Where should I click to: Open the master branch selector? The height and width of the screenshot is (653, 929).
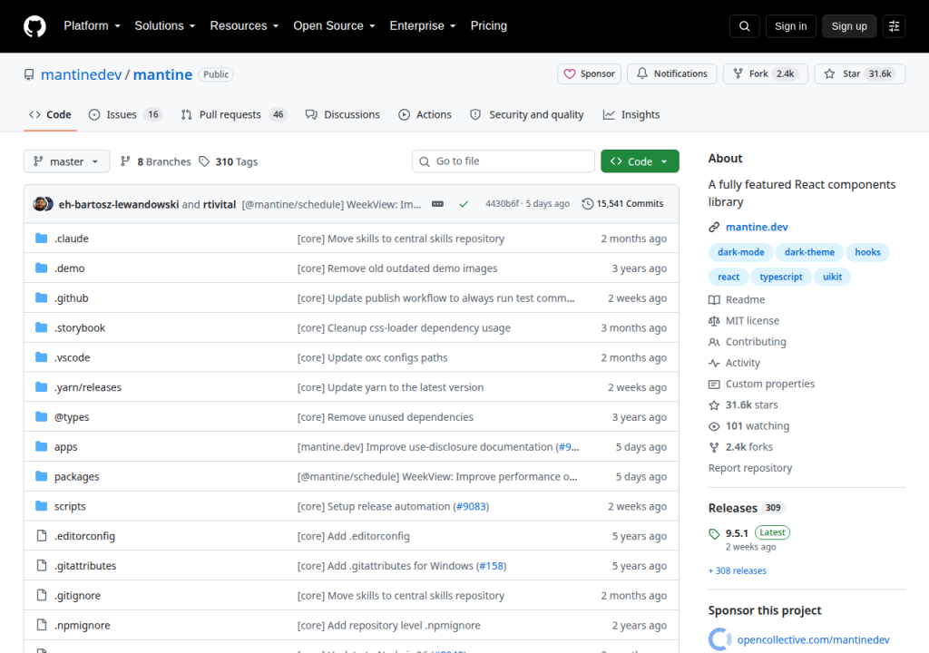tap(66, 161)
